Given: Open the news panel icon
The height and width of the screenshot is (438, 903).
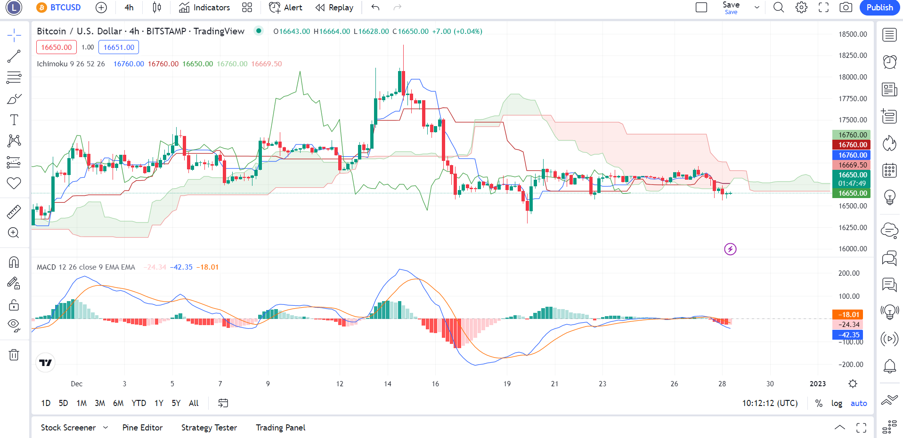Looking at the screenshot, I should coord(889,89).
